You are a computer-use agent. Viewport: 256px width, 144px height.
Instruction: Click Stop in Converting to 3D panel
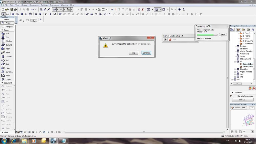(223, 35)
